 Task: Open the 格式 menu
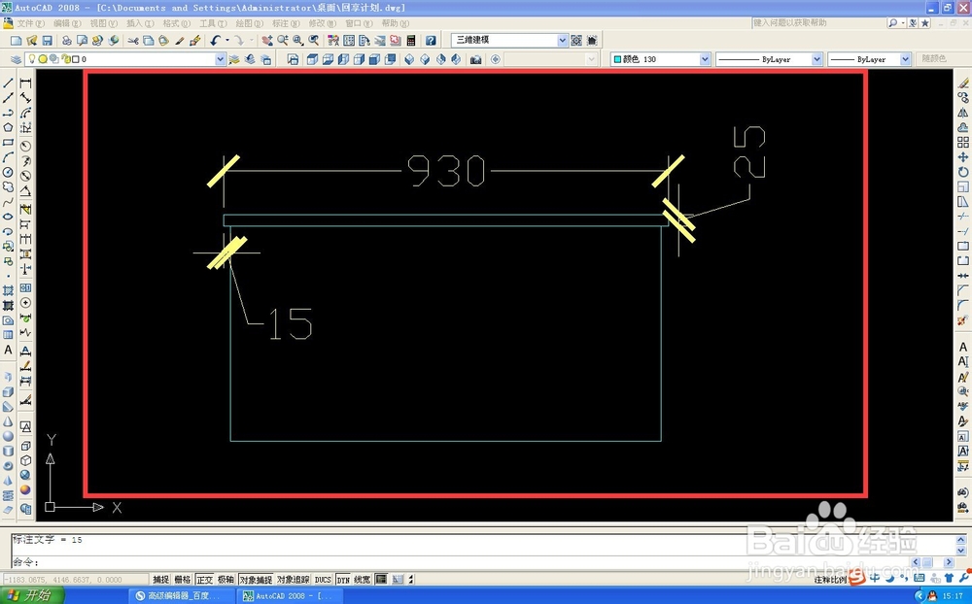point(177,23)
